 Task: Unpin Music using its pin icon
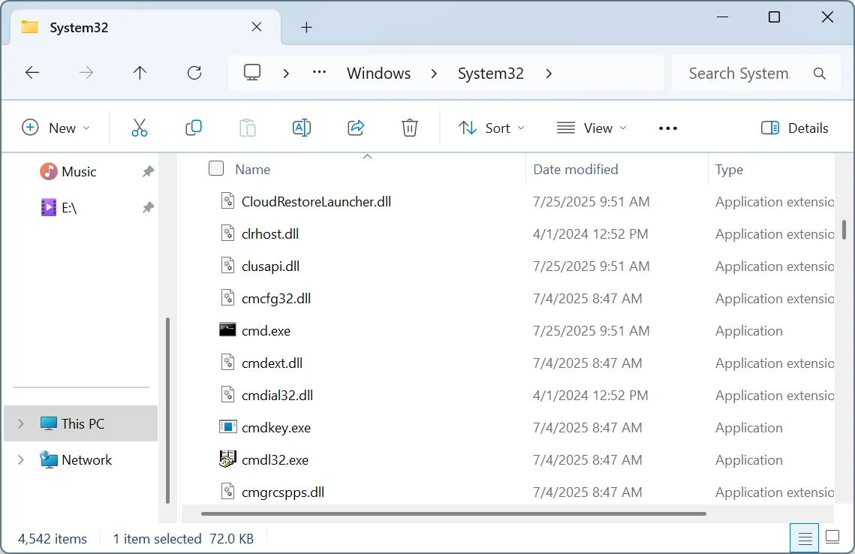point(148,172)
